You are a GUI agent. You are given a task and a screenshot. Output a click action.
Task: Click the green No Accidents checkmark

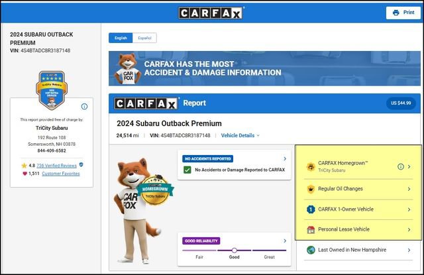click(187, 170)
